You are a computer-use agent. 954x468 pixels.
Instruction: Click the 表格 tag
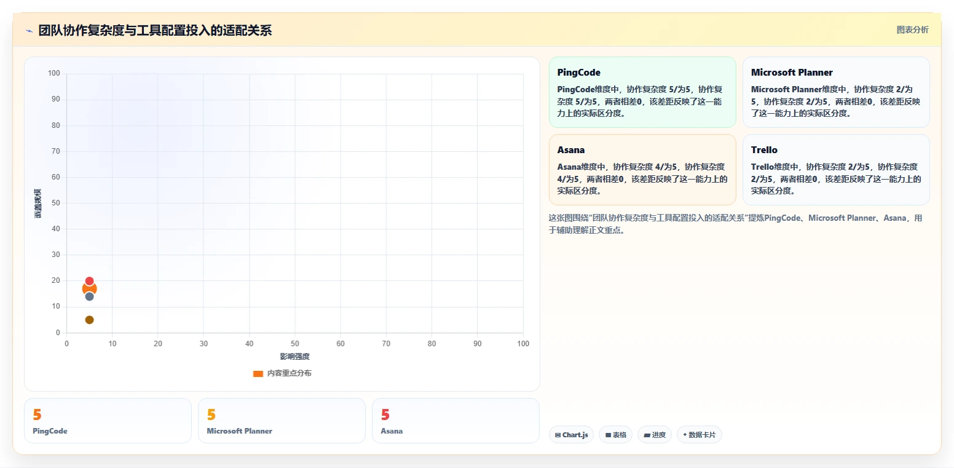(x=615, y=435)
